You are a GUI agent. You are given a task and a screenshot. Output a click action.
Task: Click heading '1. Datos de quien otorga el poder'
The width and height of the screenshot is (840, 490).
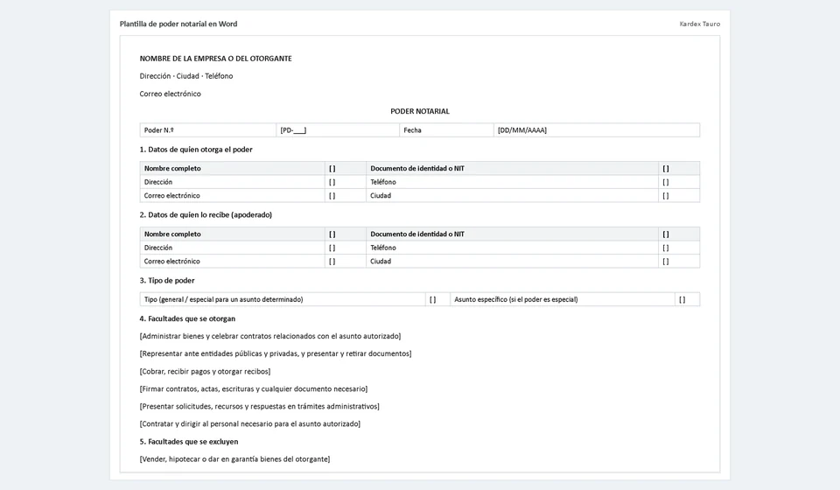[x=196, y=150]
